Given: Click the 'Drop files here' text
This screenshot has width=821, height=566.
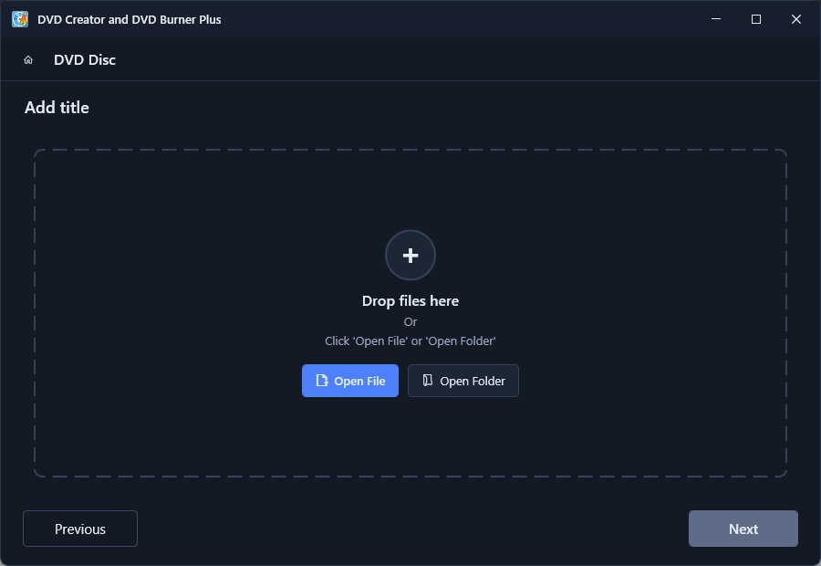Looking at the screenshot, I should coord(410,301).
